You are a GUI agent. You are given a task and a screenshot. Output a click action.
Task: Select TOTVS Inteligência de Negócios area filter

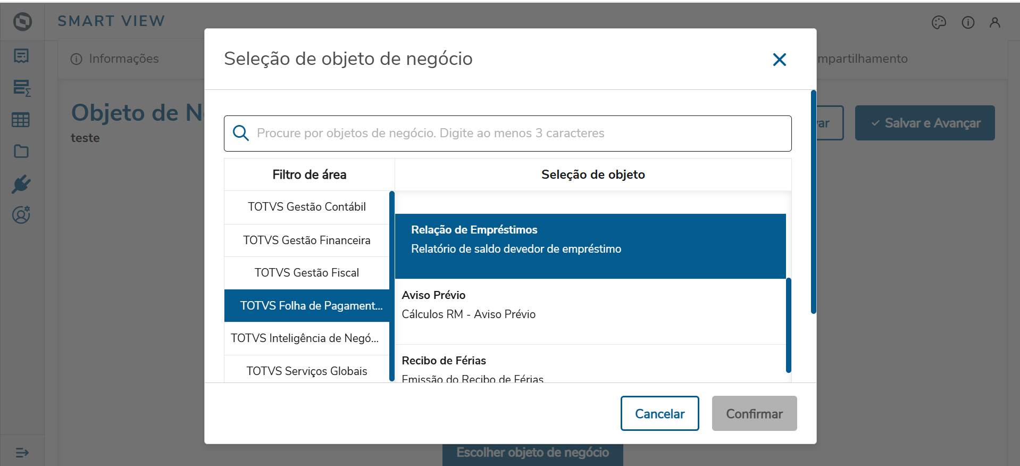(307, 338)
